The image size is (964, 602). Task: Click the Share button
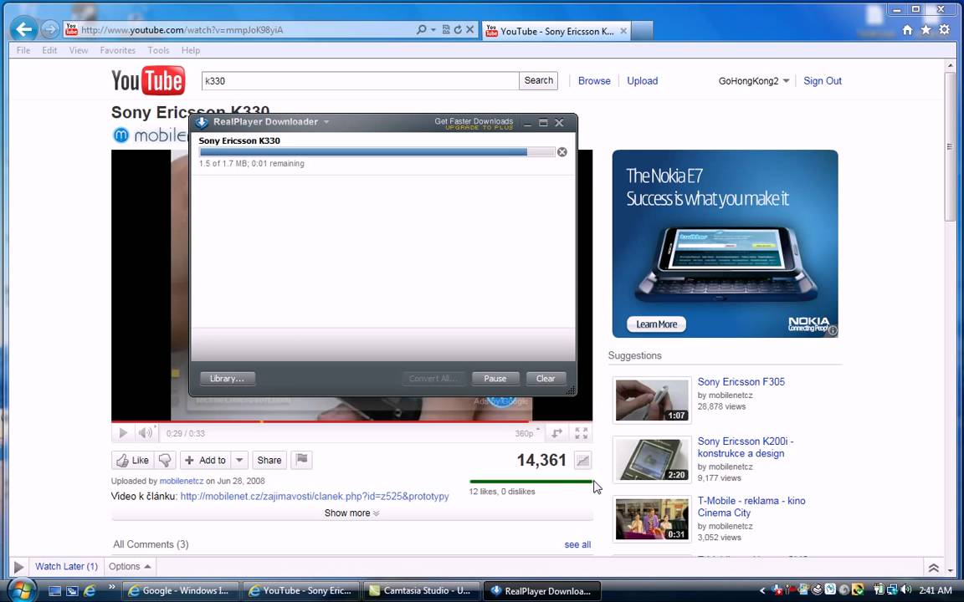(x=269, y=460)
